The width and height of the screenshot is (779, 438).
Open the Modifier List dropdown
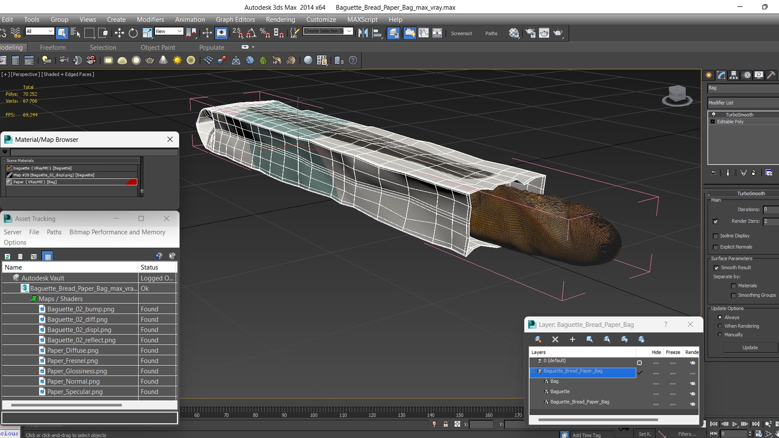pos(742,103)
